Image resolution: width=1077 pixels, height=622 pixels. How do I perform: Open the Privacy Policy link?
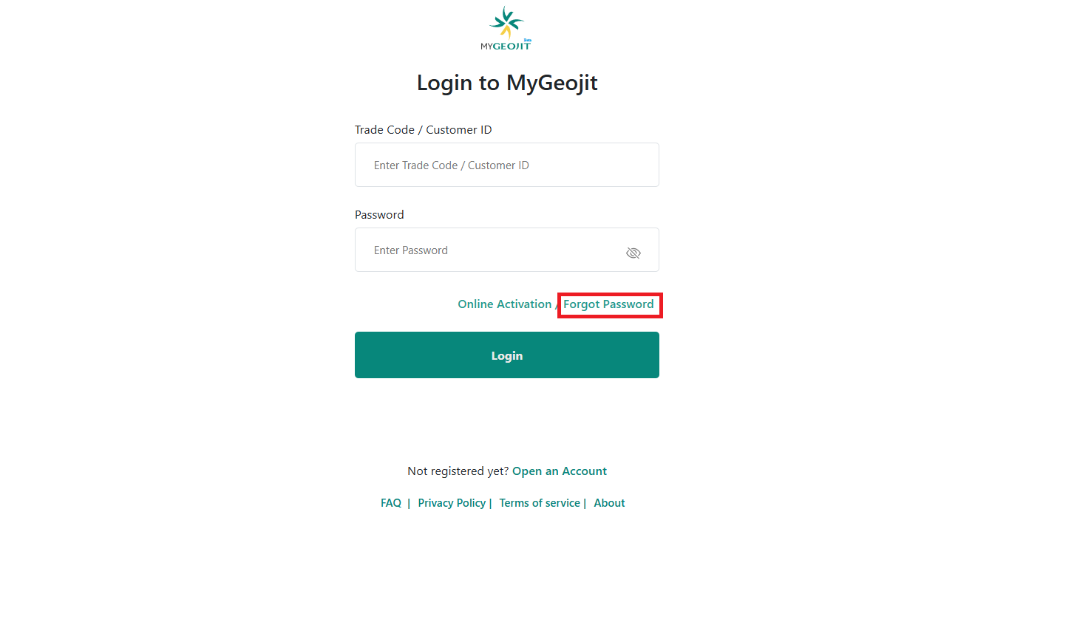452,503
